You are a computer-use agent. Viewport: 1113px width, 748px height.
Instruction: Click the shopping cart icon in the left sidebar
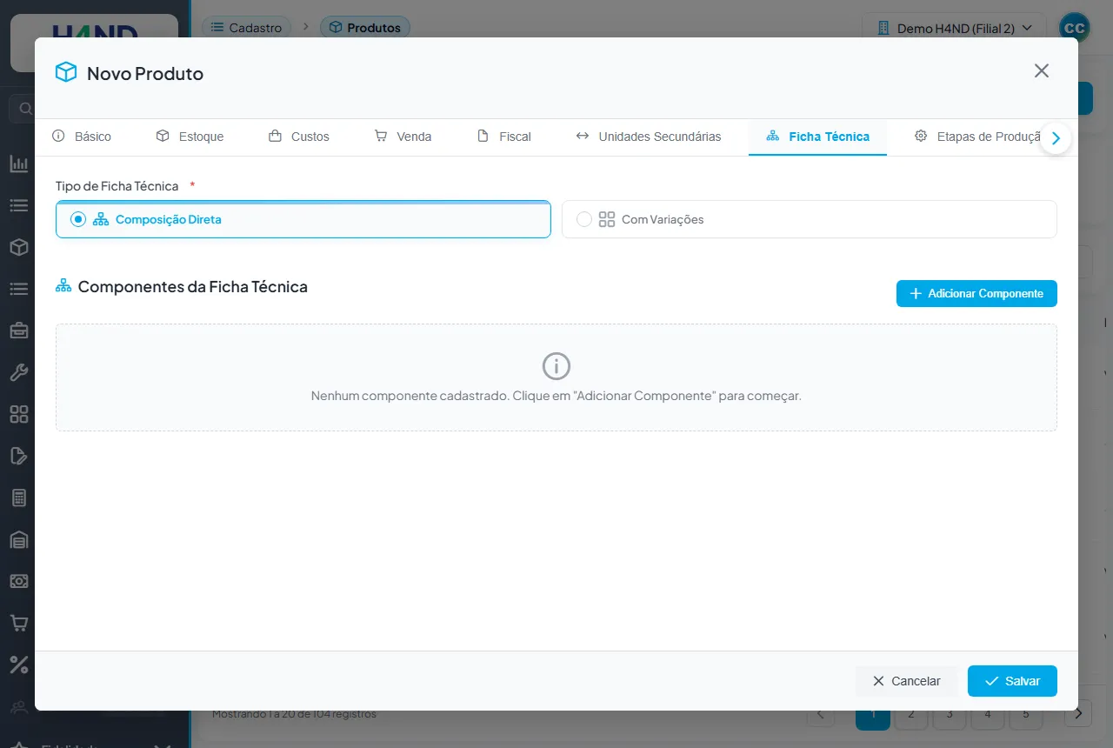(18, 623)
